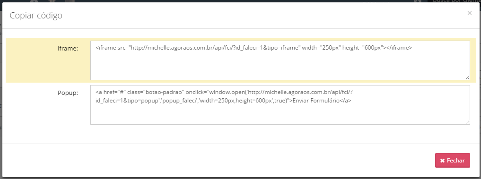Image resolution: width=481 pixels, height=179 pixels.
Task: Focus the Iframe code text area
Action: (280, 60)
